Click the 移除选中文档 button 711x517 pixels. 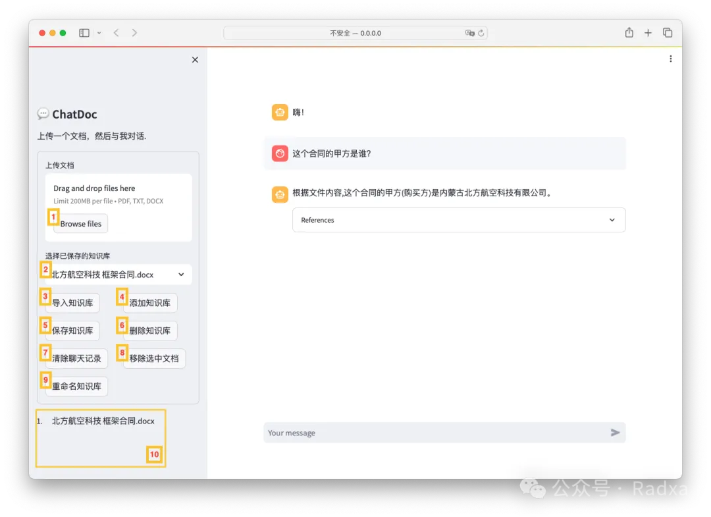pyautogui.click(x=154, y=358)
